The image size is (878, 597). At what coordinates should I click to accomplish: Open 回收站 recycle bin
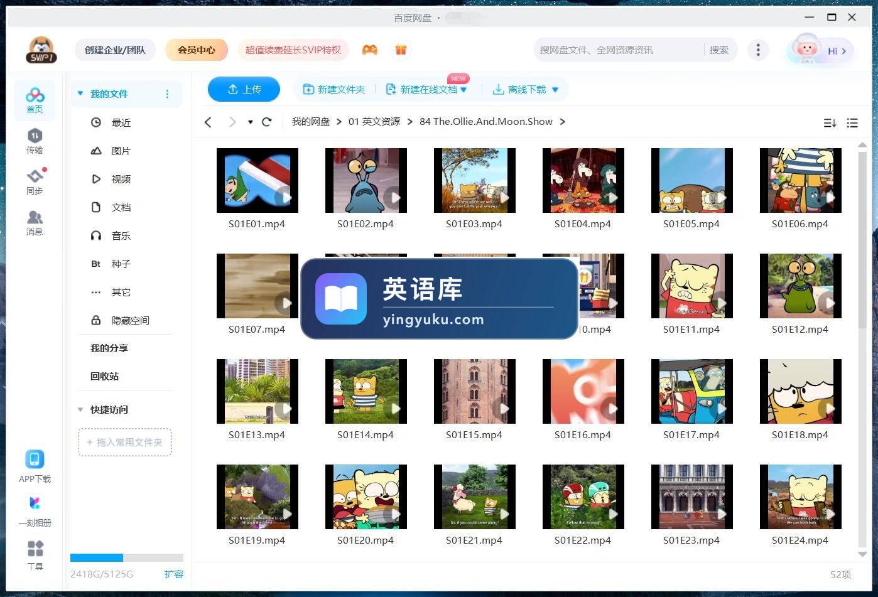coord(104,376)
